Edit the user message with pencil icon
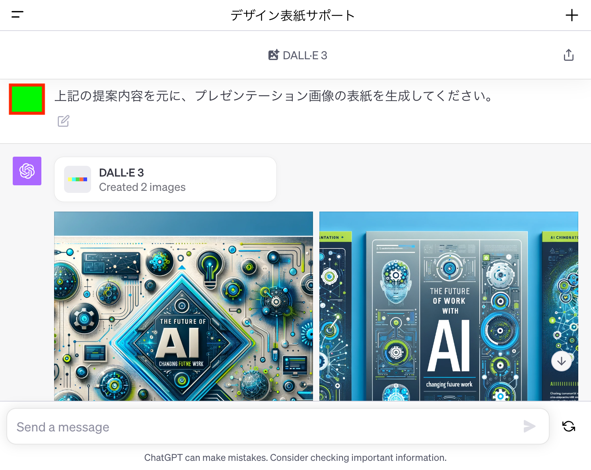Screen dimensions: 591x470 pyautogui.click(x=64, y=121)
